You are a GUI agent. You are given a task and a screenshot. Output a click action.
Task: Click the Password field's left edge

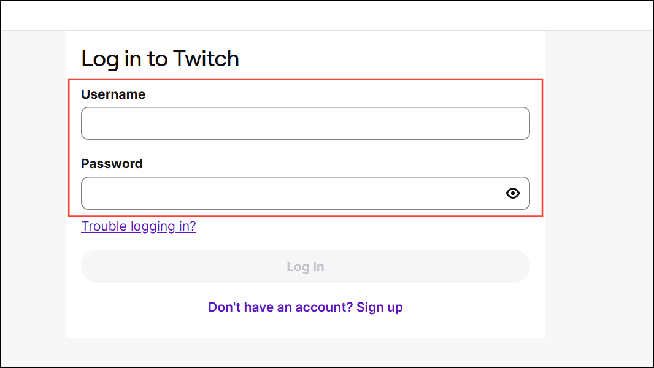90,193
